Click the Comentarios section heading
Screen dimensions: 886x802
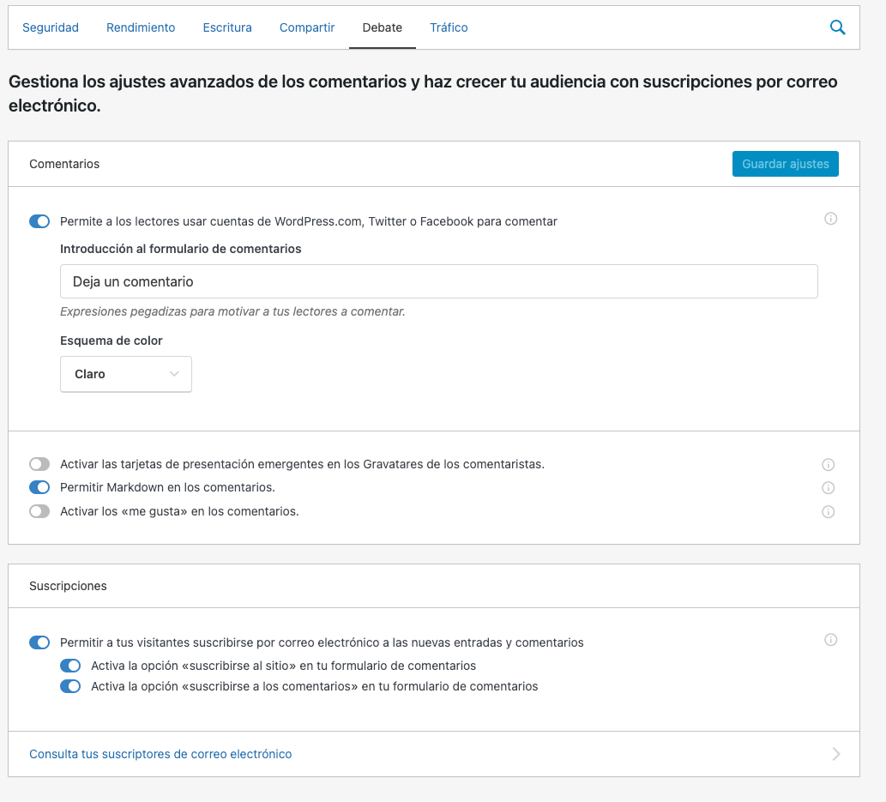coord(64,164)
